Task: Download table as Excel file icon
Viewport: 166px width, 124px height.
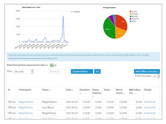Action: coord(52,65)
